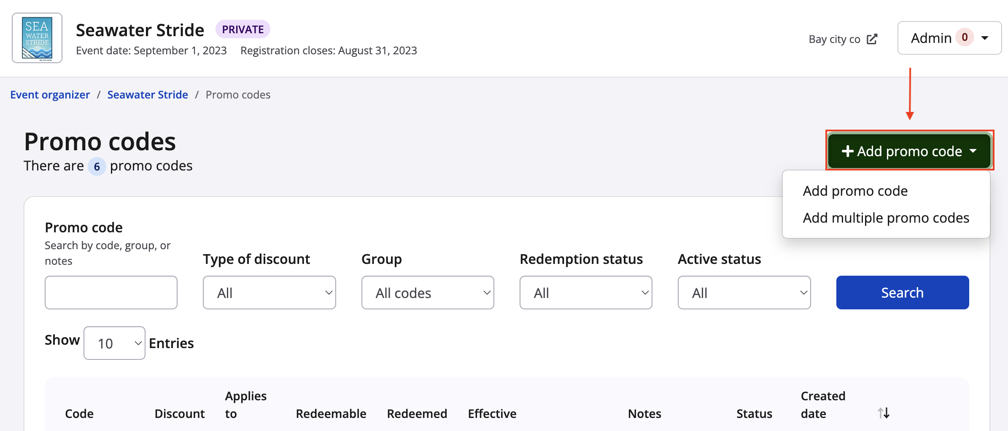
Task: Click the plus icon on Add promo code
Action: pyautogui.click(x=847, y=151)
